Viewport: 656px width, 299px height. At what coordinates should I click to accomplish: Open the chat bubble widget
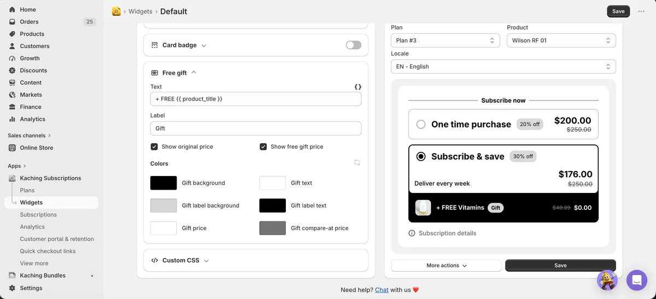(637, 280)
